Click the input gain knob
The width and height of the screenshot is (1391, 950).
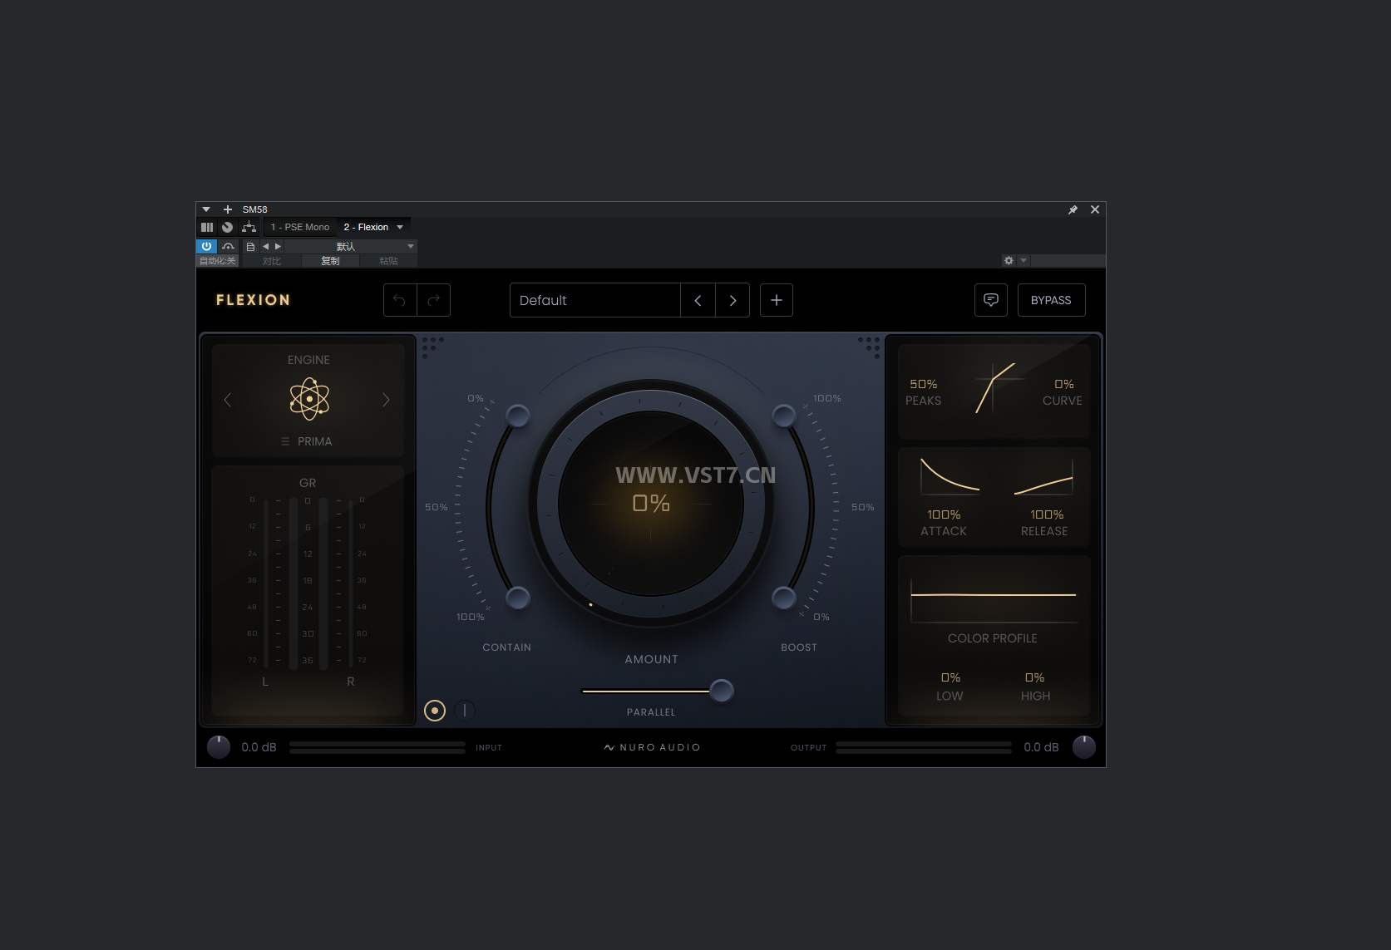click(x=219, y=747)
